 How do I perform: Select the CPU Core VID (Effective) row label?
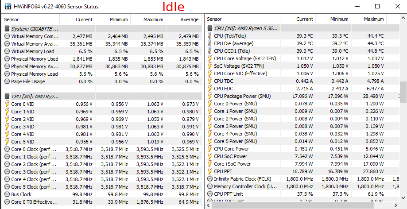pyautogui.click(x=240, y=74)
